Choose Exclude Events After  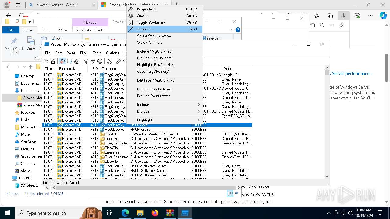tap(165, 96)
